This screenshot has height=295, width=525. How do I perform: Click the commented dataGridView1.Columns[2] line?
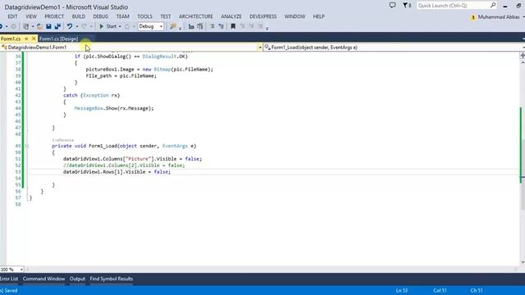click(124, 166)
